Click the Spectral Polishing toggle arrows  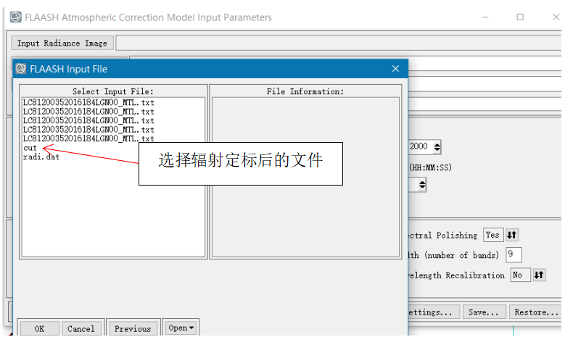pos(511,235)
